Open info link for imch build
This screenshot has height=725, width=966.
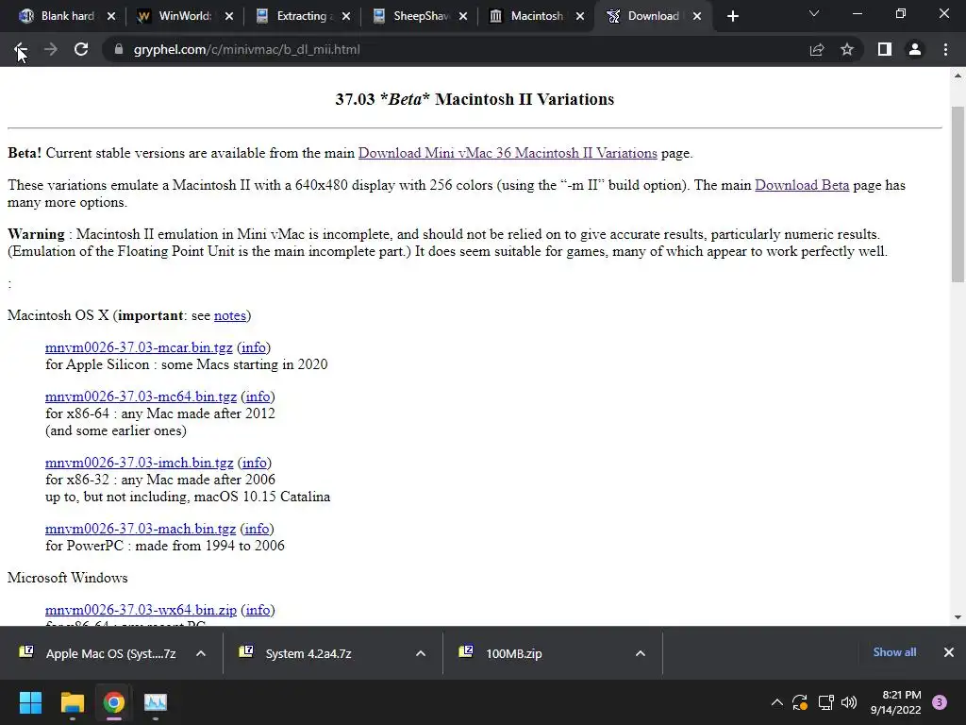tap(255, 463)
